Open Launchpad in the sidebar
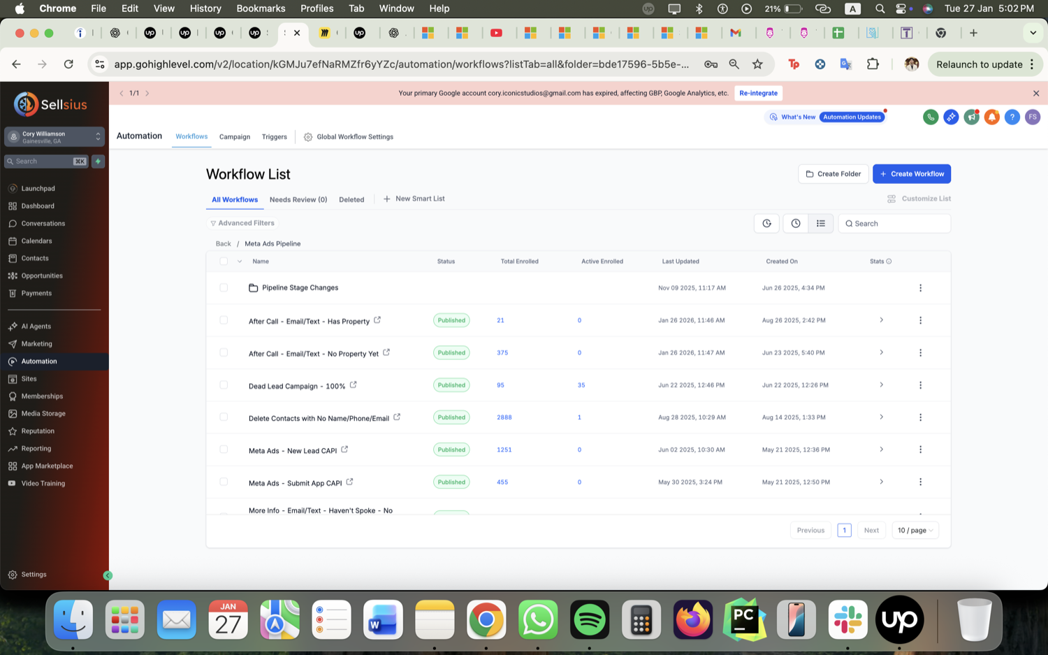The height and width of the screenshot is (655, 1048). 38,188
